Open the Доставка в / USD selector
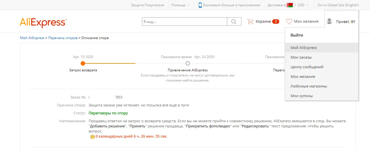This screenshot has height=150, width=370. 289,5
